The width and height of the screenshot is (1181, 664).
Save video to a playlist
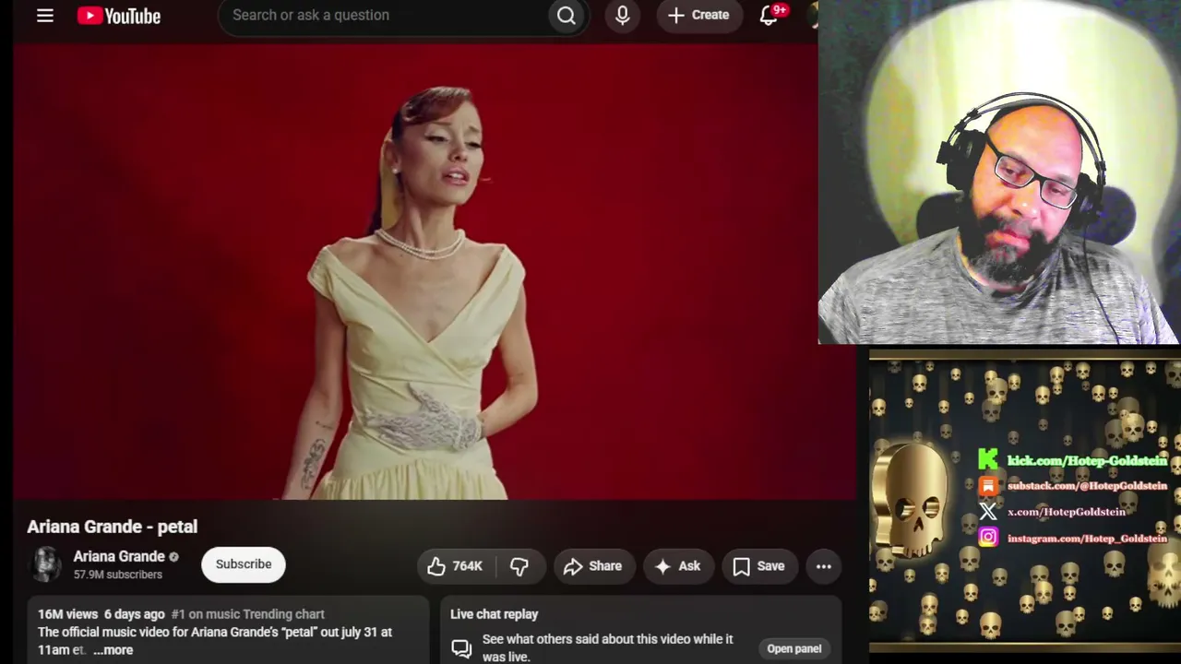[759, 566]
